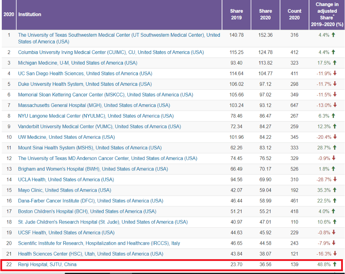This screenshot has height=274, width=345.
Task: Click the Count 2020 column header
Action: pyautogui.click(x=294, y=14)
